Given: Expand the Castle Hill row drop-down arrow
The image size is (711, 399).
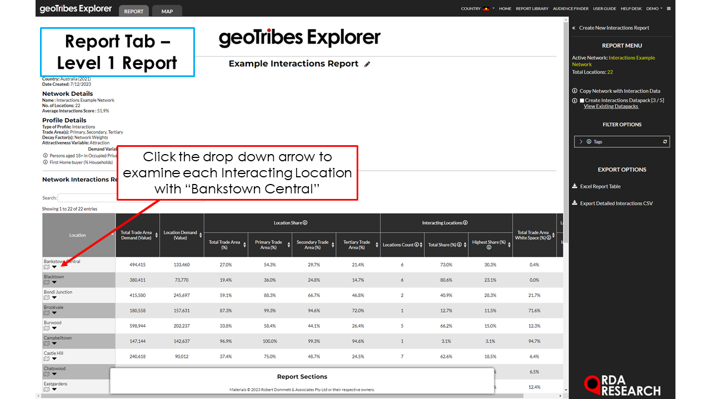Looking at the screenshot, I should pos(54,359).
